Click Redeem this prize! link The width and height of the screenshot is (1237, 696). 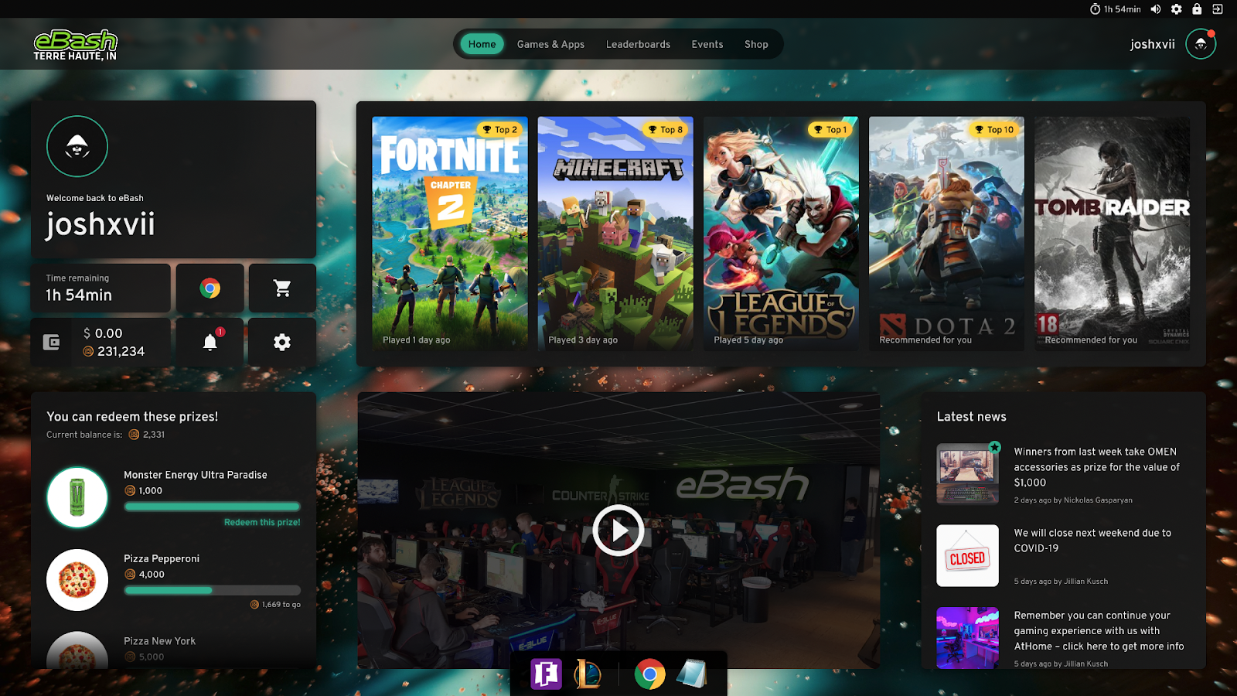262,523
